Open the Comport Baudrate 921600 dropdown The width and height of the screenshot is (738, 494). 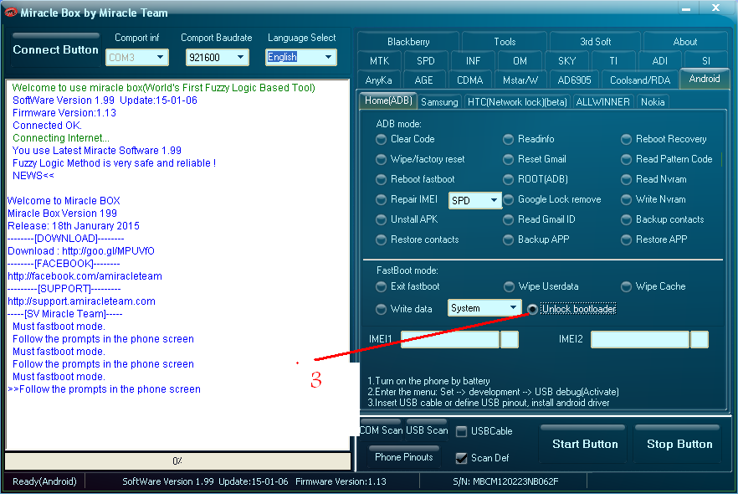click(217, 58)
